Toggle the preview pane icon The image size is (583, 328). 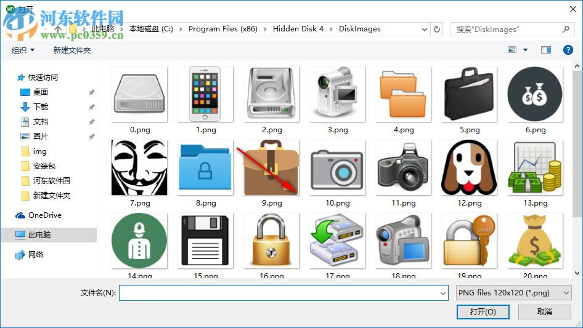(x=546, y=50)
